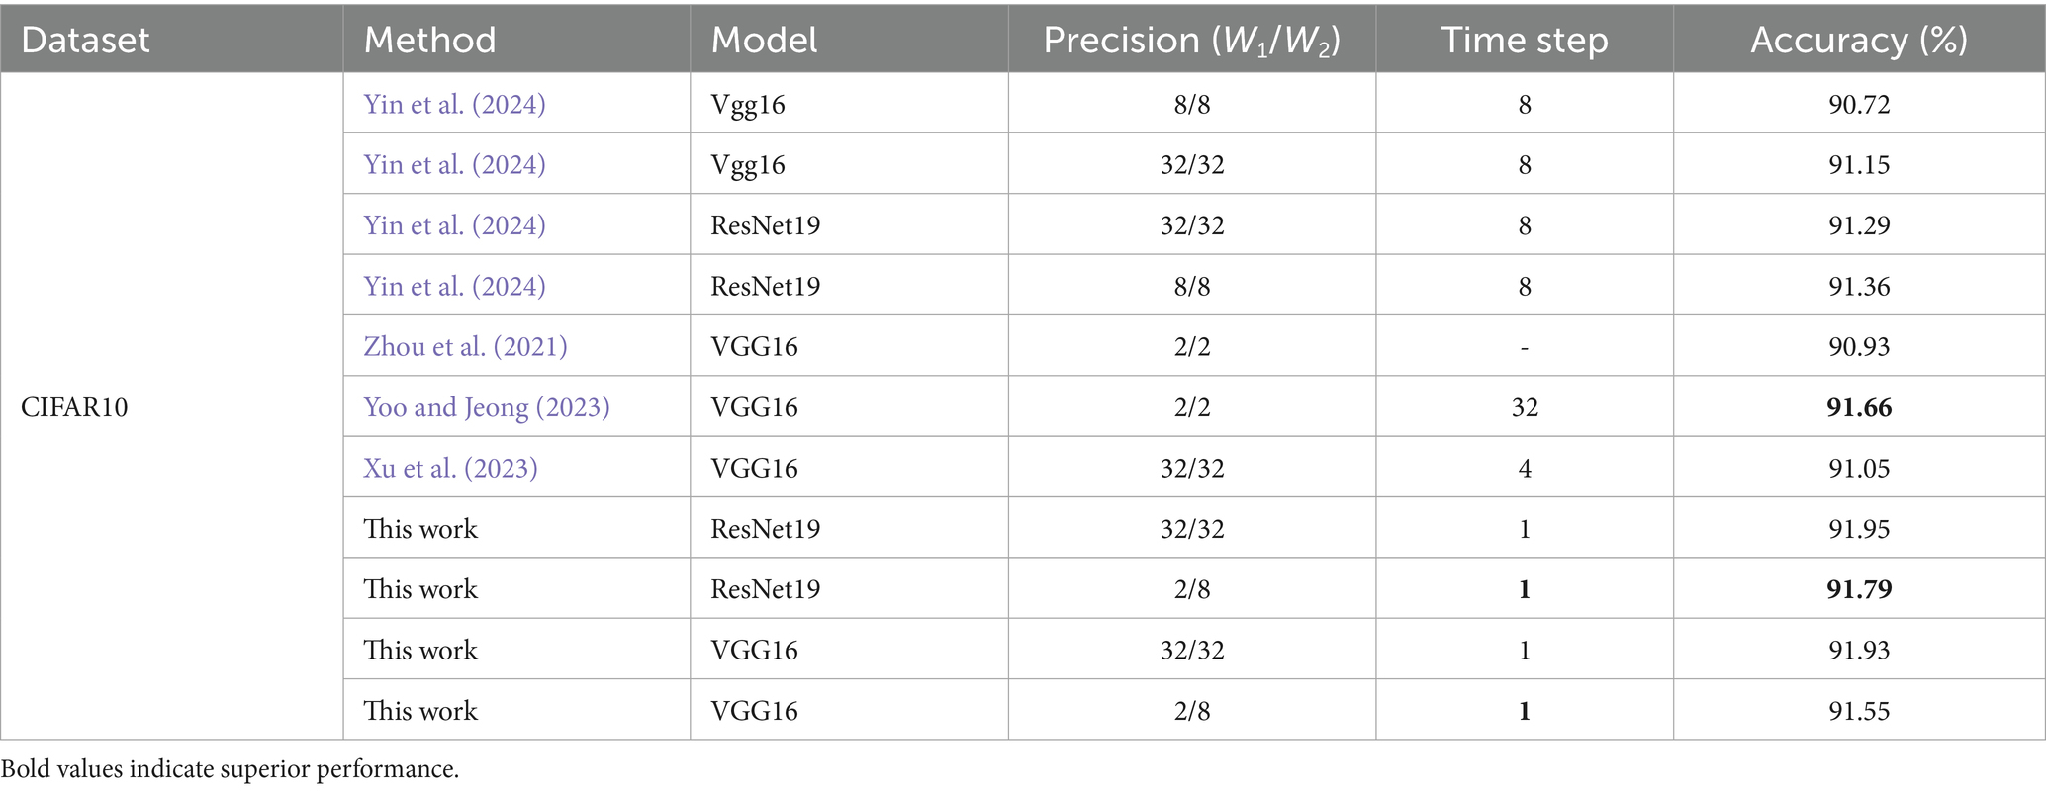
Task: Select the bold 91.66 accuracy value
Action: [1859, 407]
